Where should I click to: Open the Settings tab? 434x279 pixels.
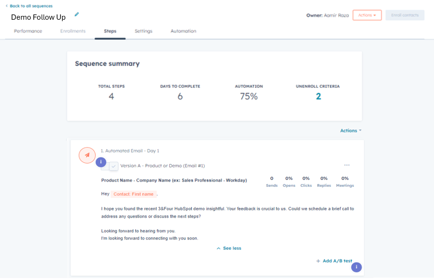coord(143,31)
